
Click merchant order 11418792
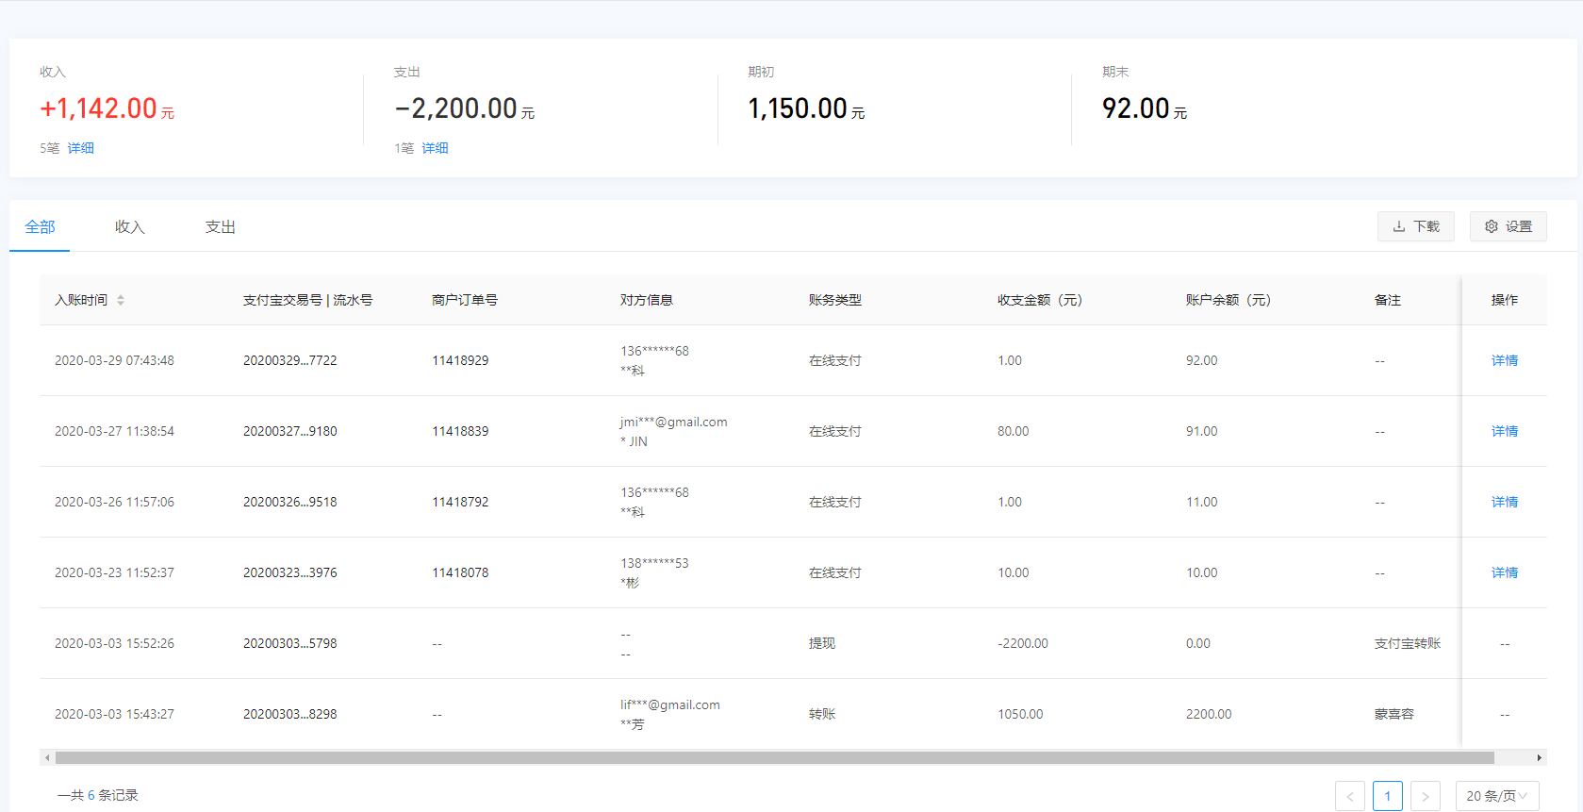[x=460, y=502]
